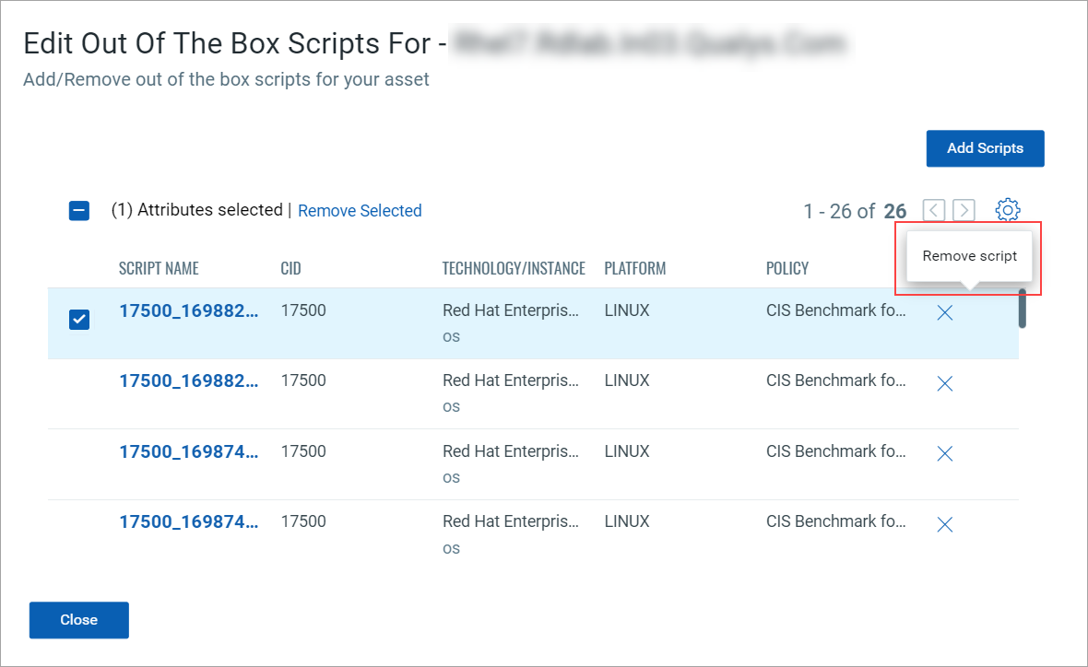Open table settings gear icon
1088x667 pixels.
click(1008, 210)
